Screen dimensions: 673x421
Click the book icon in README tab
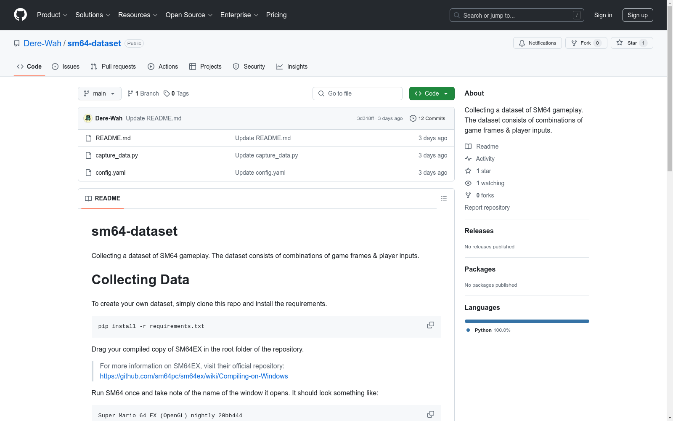(x=88, y=198)
